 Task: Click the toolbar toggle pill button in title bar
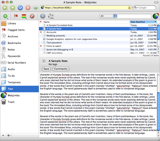click(156, 2)
